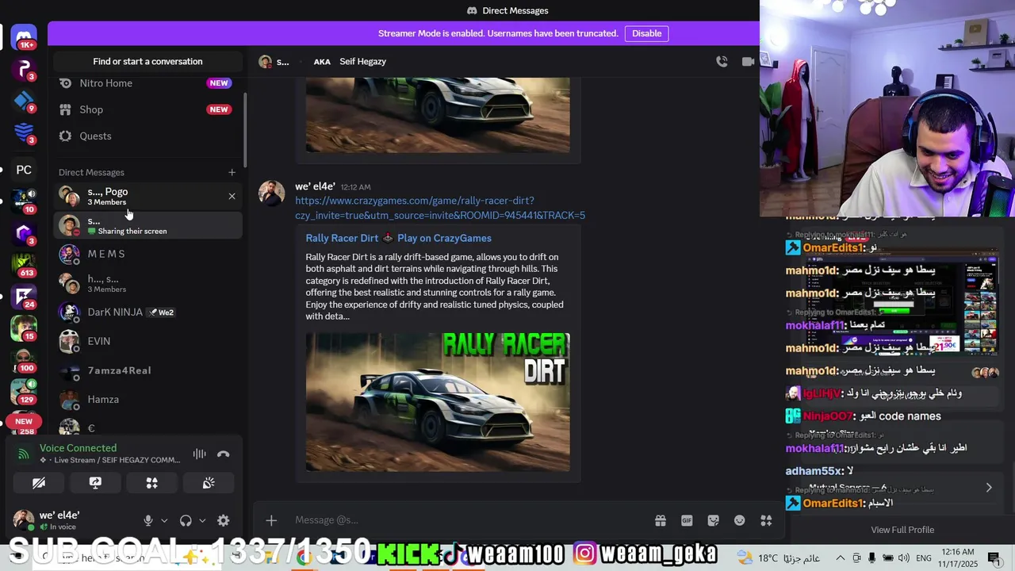Switch ENG input language in taskbar
The width and height of the screenshot is (1015, 571).
(925, 558)
